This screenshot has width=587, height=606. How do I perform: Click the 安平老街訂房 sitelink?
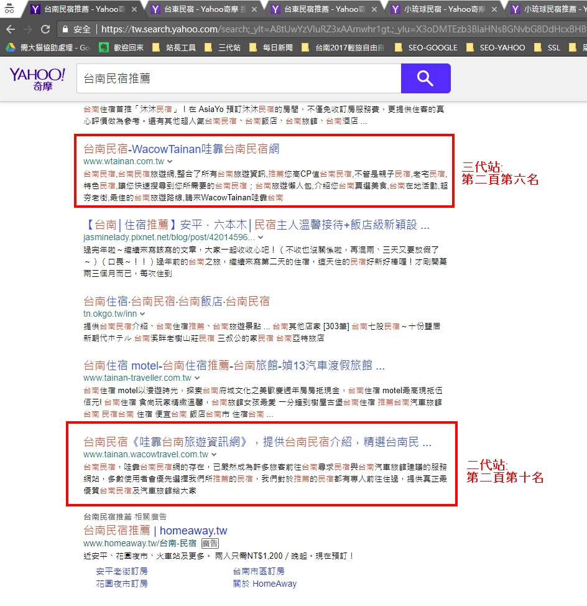tap(122, 571)
